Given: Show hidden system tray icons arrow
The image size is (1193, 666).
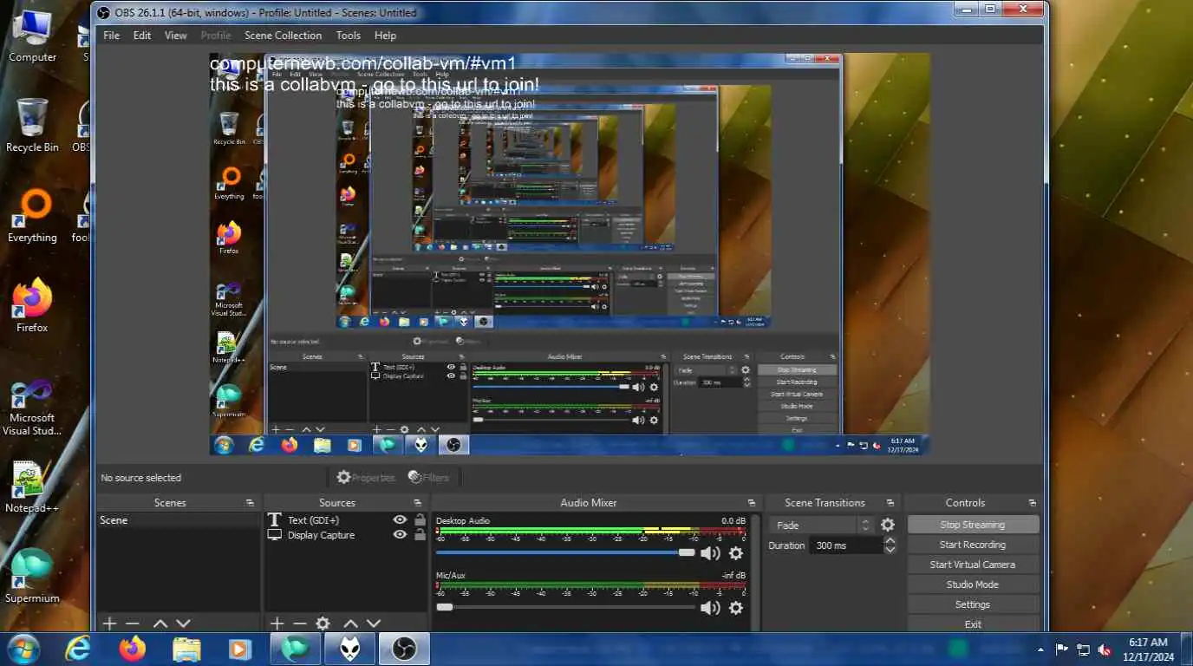Looking at the screenshot, I should pos(1040,649).
